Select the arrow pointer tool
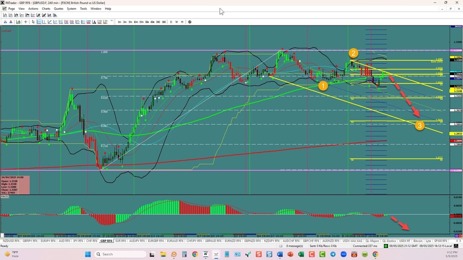Viewport: 463px width, 260px height. [x=33, y=22]
